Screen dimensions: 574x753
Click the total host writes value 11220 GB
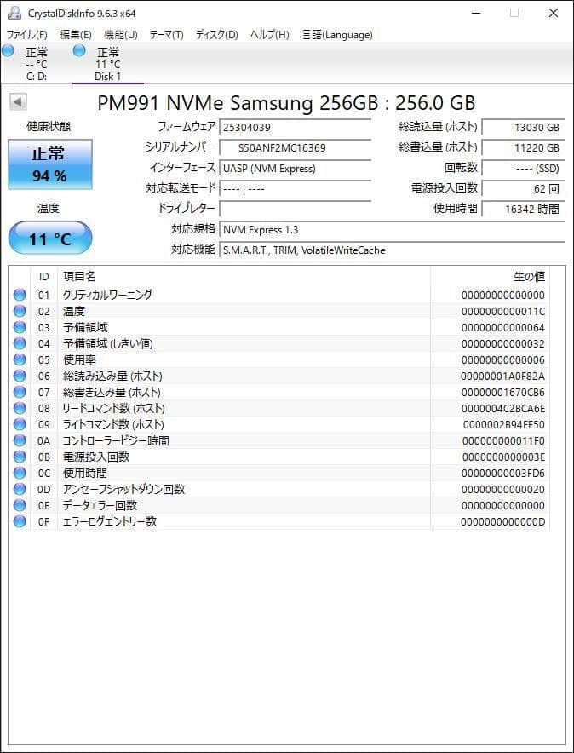[524, 147]
